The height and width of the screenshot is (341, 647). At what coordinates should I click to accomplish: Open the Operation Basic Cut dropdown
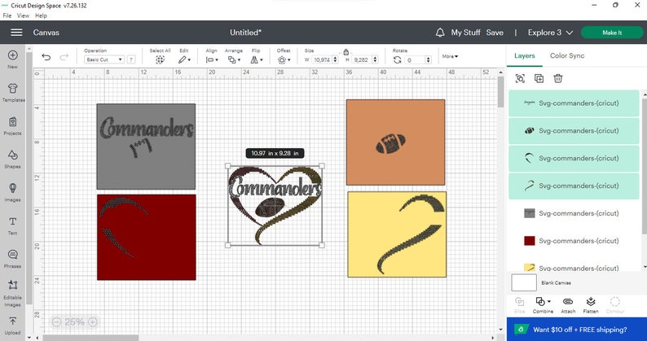pyautogui.click(x=103, y=59)
